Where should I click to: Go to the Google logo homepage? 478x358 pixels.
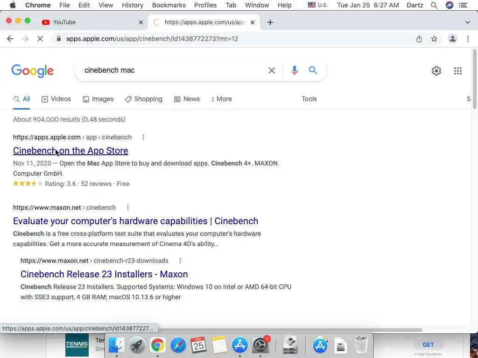32,71
